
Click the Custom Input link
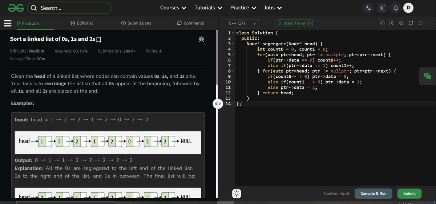(337, 193)
